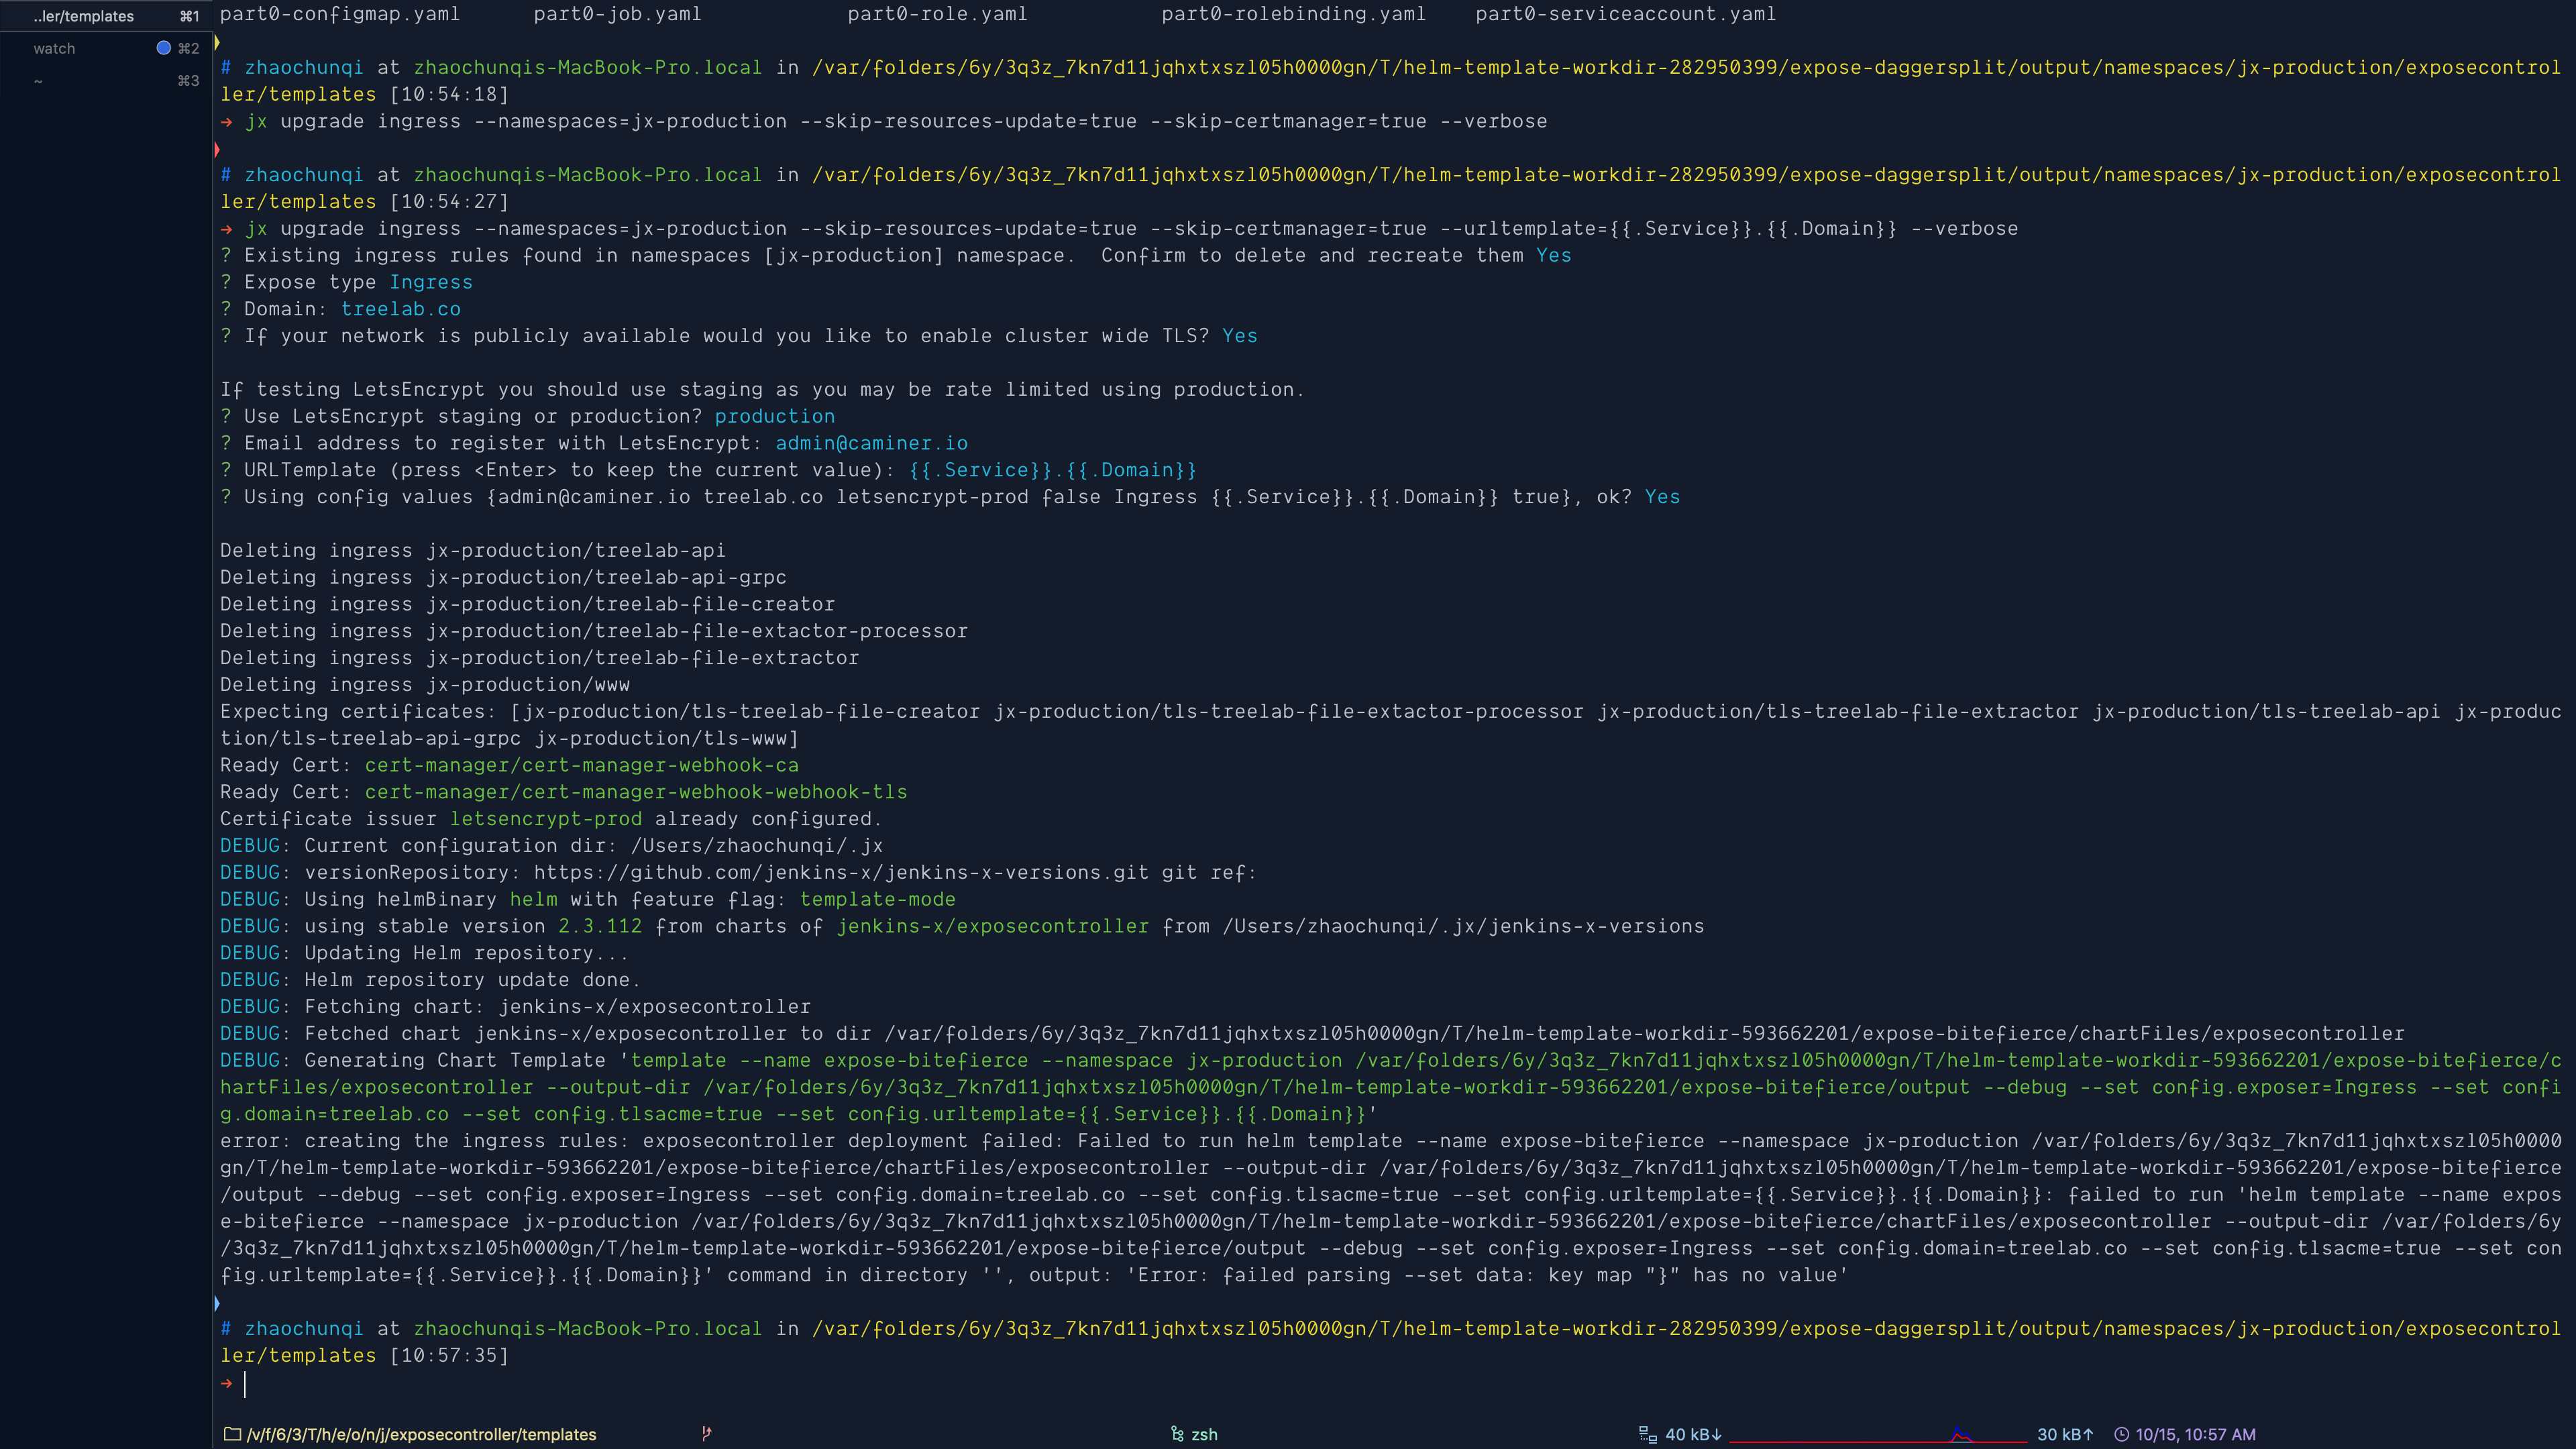
Task: Click the [10:57:35] prompt timestamp
Action: [449, 1355]
